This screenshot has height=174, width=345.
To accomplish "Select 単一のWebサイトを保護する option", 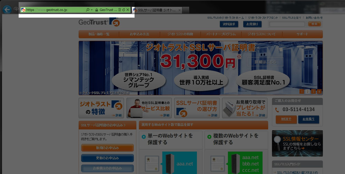I will pos(170,139).
